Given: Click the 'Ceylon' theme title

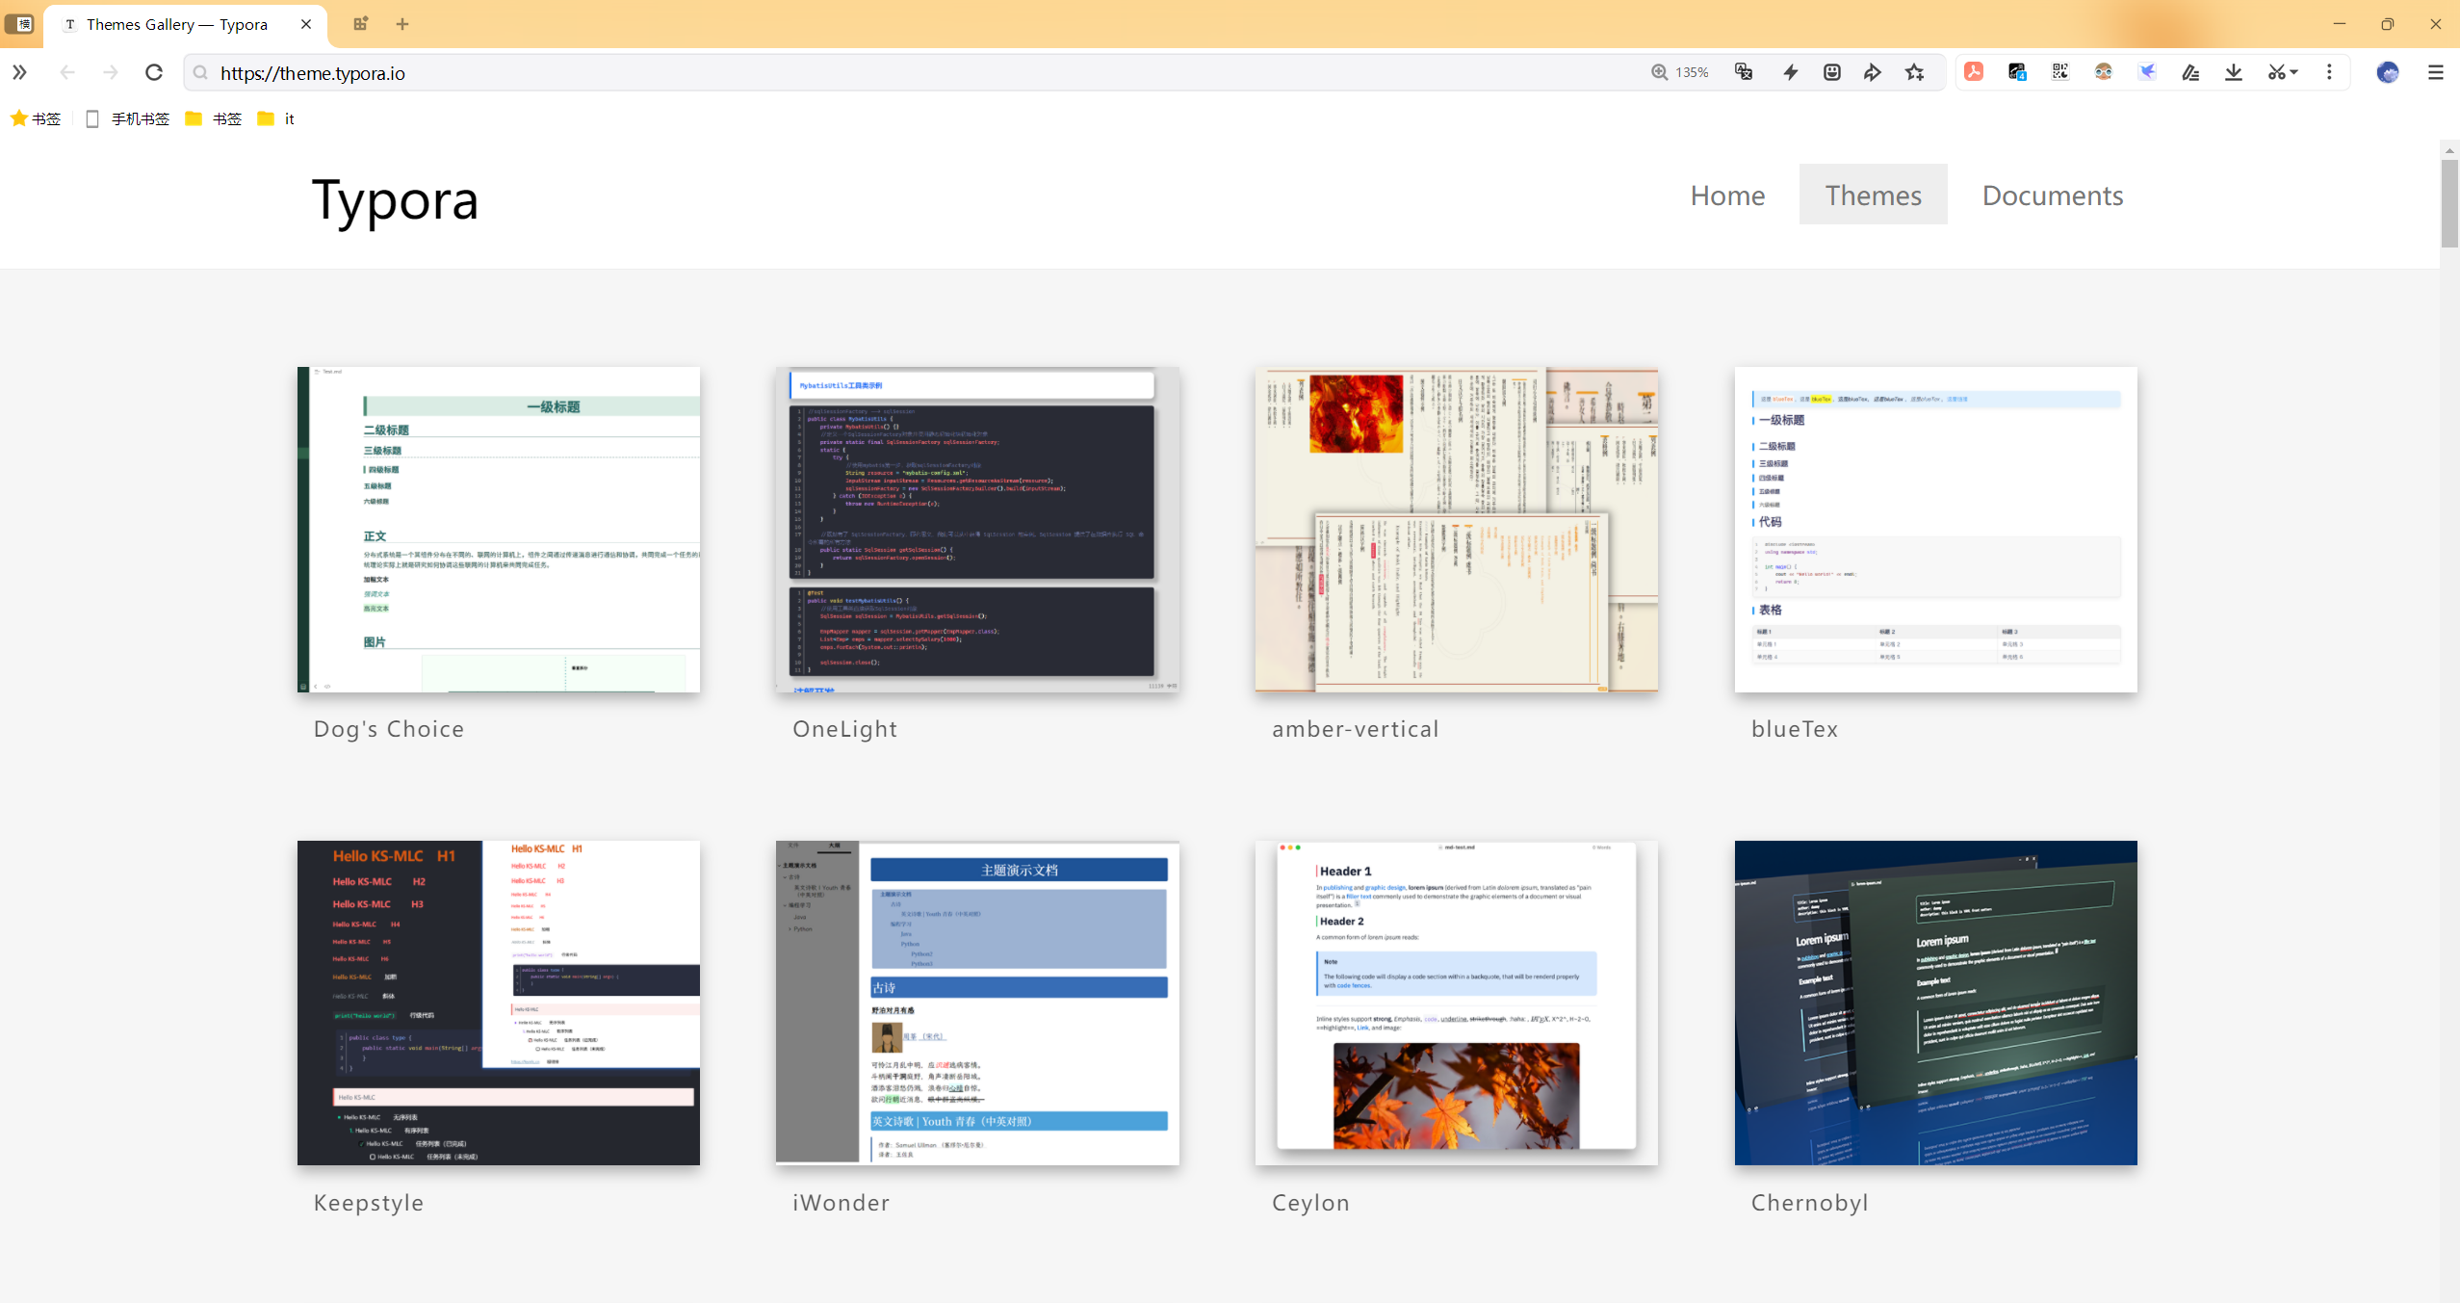Looking at the screenshot, I should click(1310, 1203).
